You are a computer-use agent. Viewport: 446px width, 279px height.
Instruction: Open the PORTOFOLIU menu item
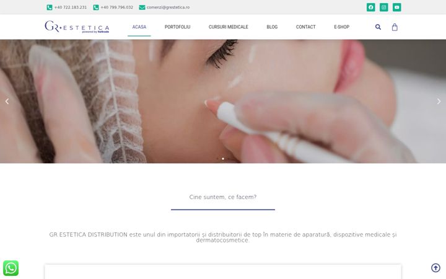coord(178,27)
